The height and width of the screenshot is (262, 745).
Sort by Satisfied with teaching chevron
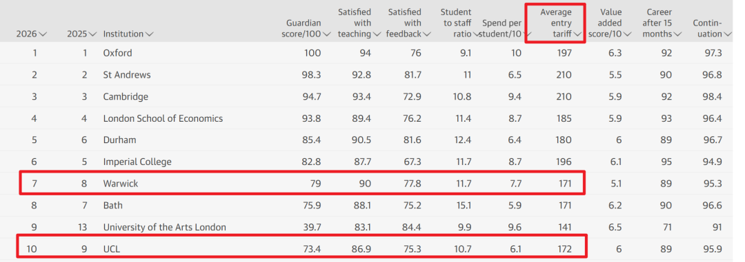coord(377,34)
